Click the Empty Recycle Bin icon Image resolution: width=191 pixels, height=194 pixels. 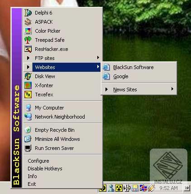coord(28,130)
